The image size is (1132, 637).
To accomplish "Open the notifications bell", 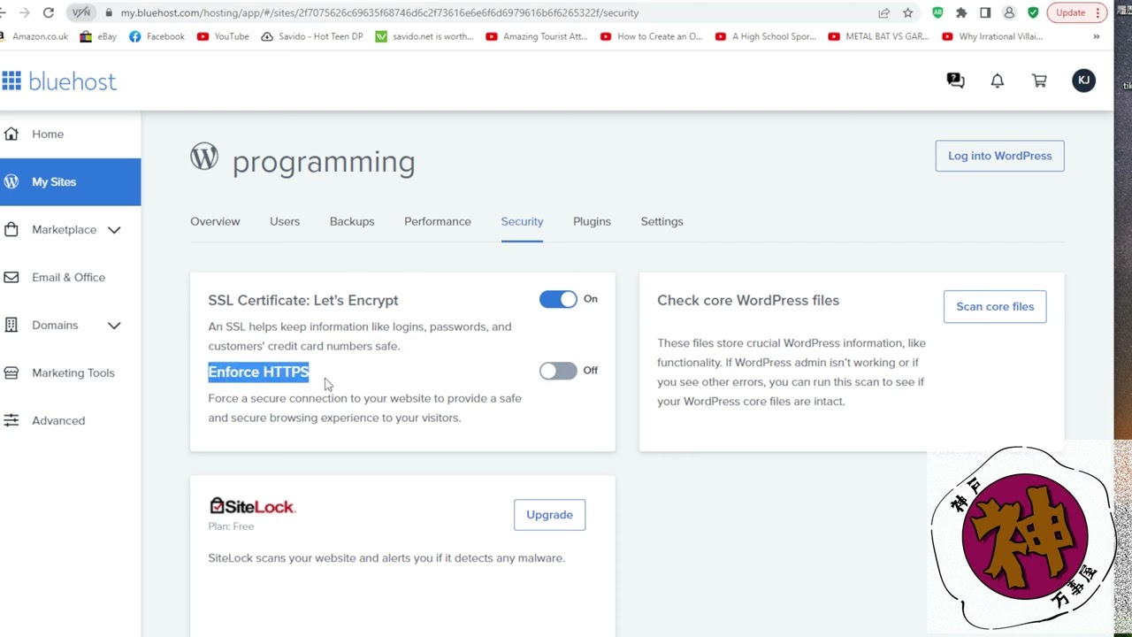I will click(x=998, y=81).
